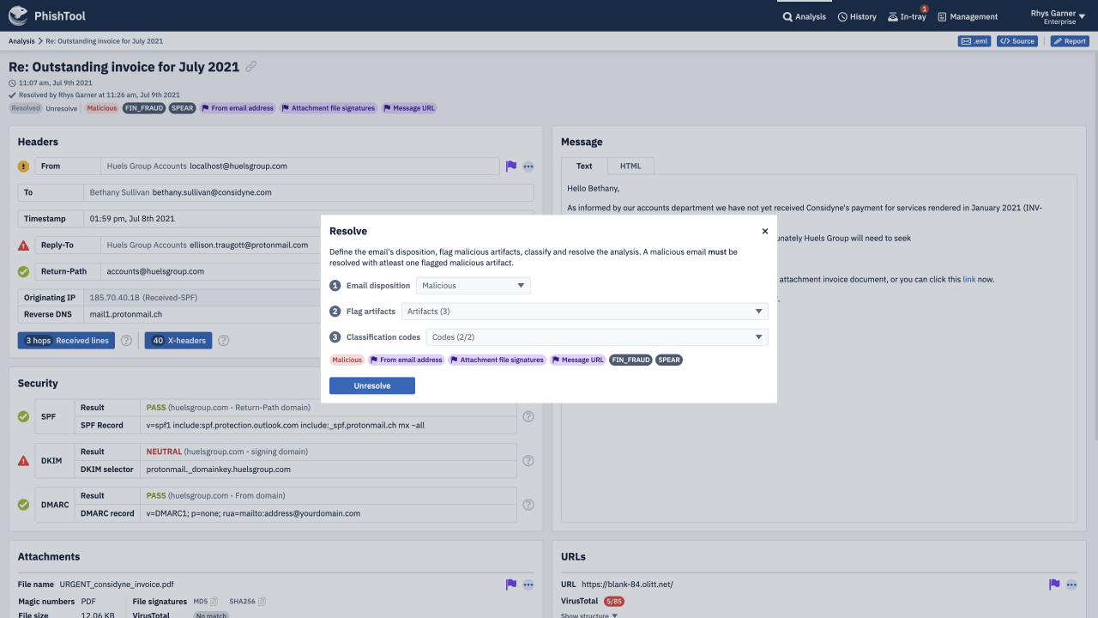
Task: Open help icon beside X-headers
Action: coord(223,341)
